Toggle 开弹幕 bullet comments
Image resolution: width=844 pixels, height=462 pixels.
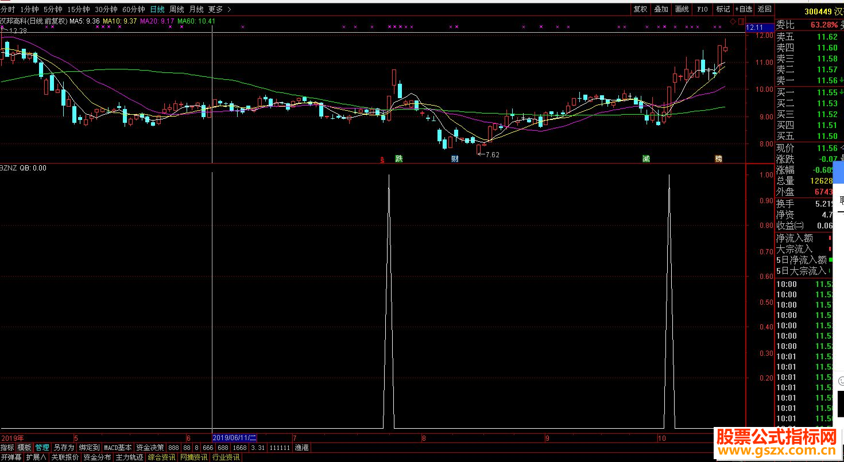(11, 457)
